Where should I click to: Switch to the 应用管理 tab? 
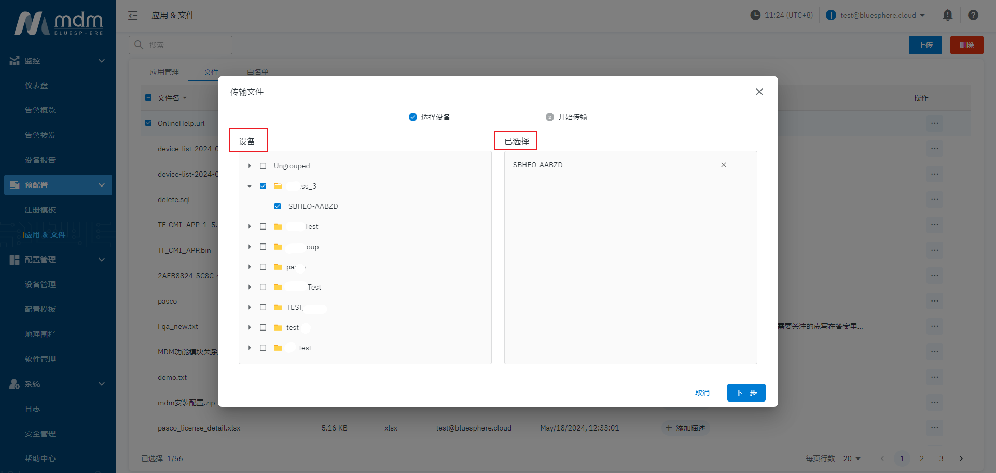pos(164,72)
